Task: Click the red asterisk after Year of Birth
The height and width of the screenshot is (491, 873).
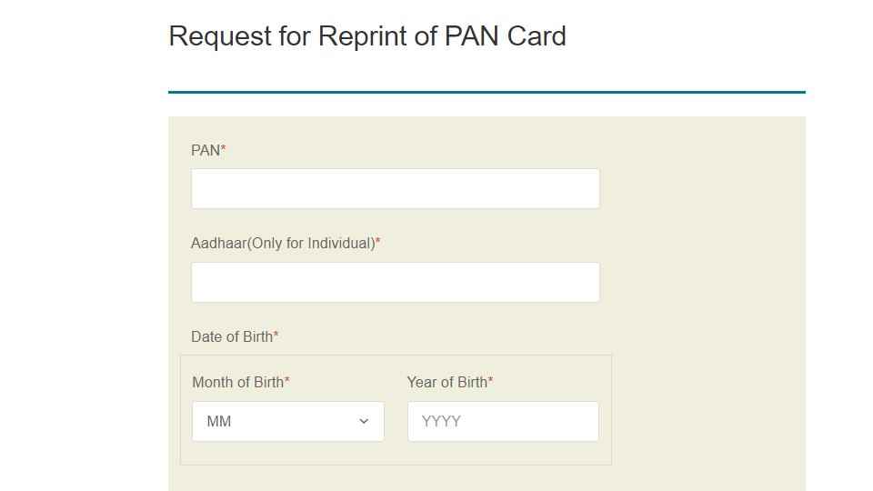Action: pyautogui.click(x=490, y=380)
